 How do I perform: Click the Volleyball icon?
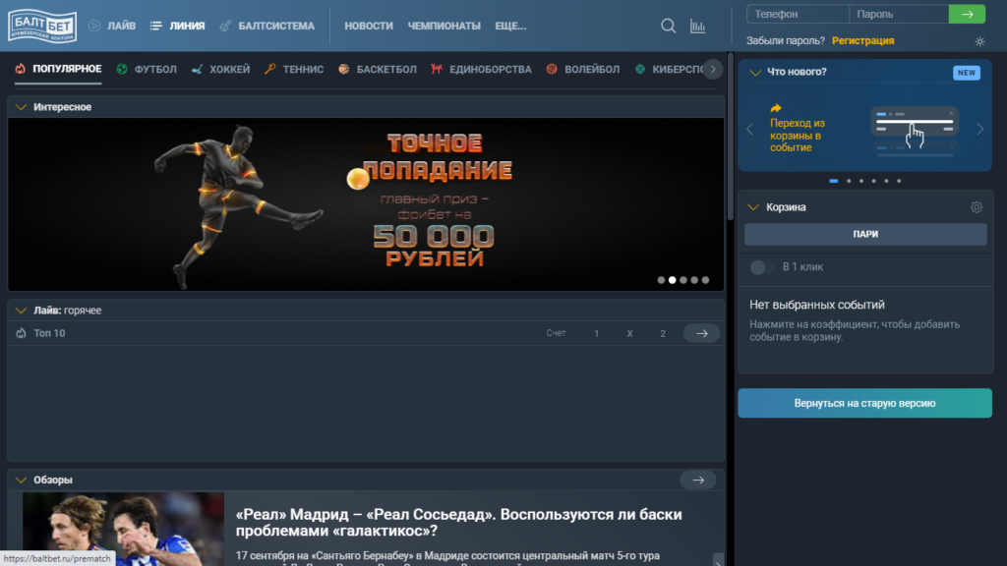pyautogui.click(x=552, y=69)
